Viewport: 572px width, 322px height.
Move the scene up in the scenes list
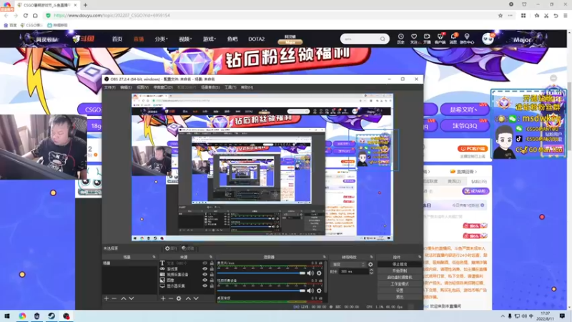(124, 298)
